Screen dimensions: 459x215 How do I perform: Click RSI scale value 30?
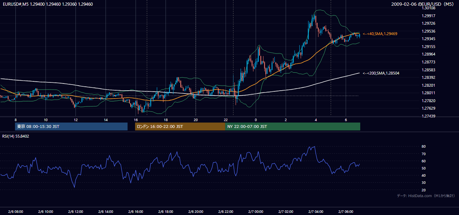coord(424,183)
